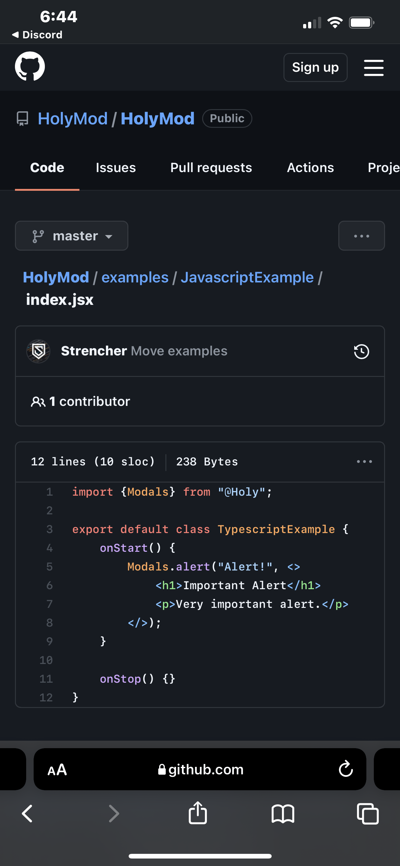Click the TypescriptExample class name
The image size is (400, 866).
276,529
